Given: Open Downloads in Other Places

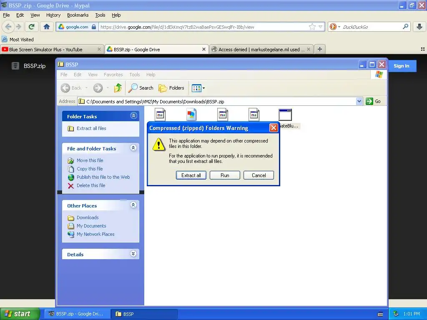Looking at the screenshot, I should point(88,217).
